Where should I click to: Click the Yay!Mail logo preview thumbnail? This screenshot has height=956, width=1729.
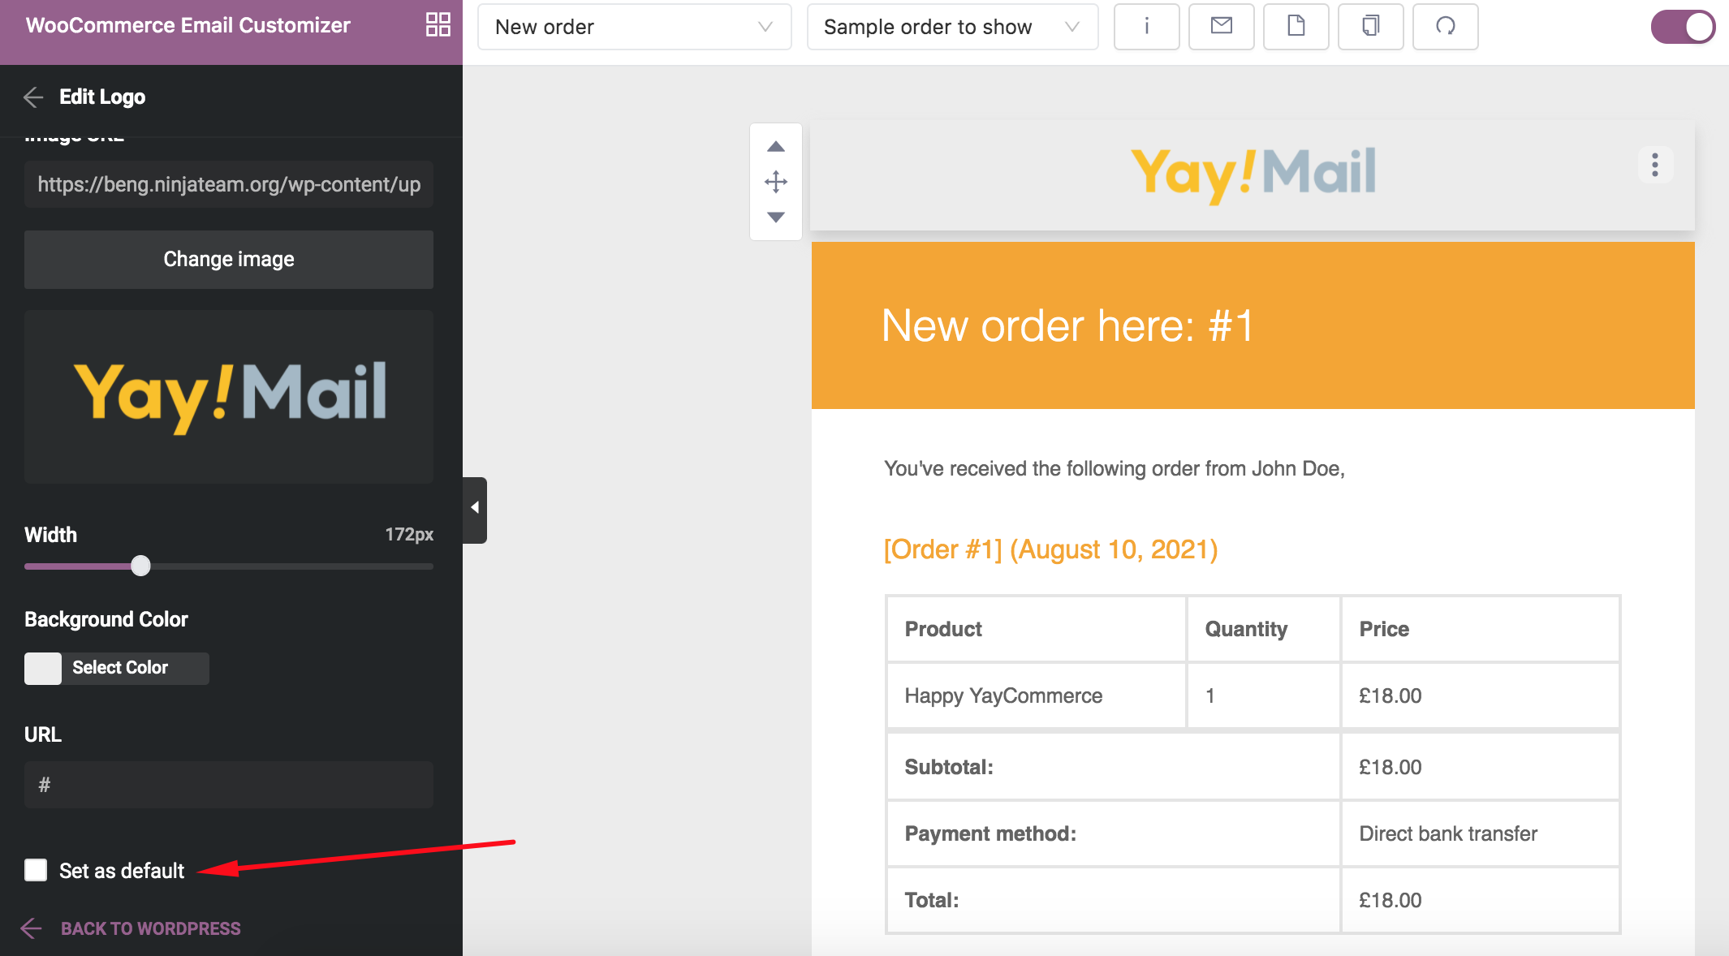pos(229,397)
